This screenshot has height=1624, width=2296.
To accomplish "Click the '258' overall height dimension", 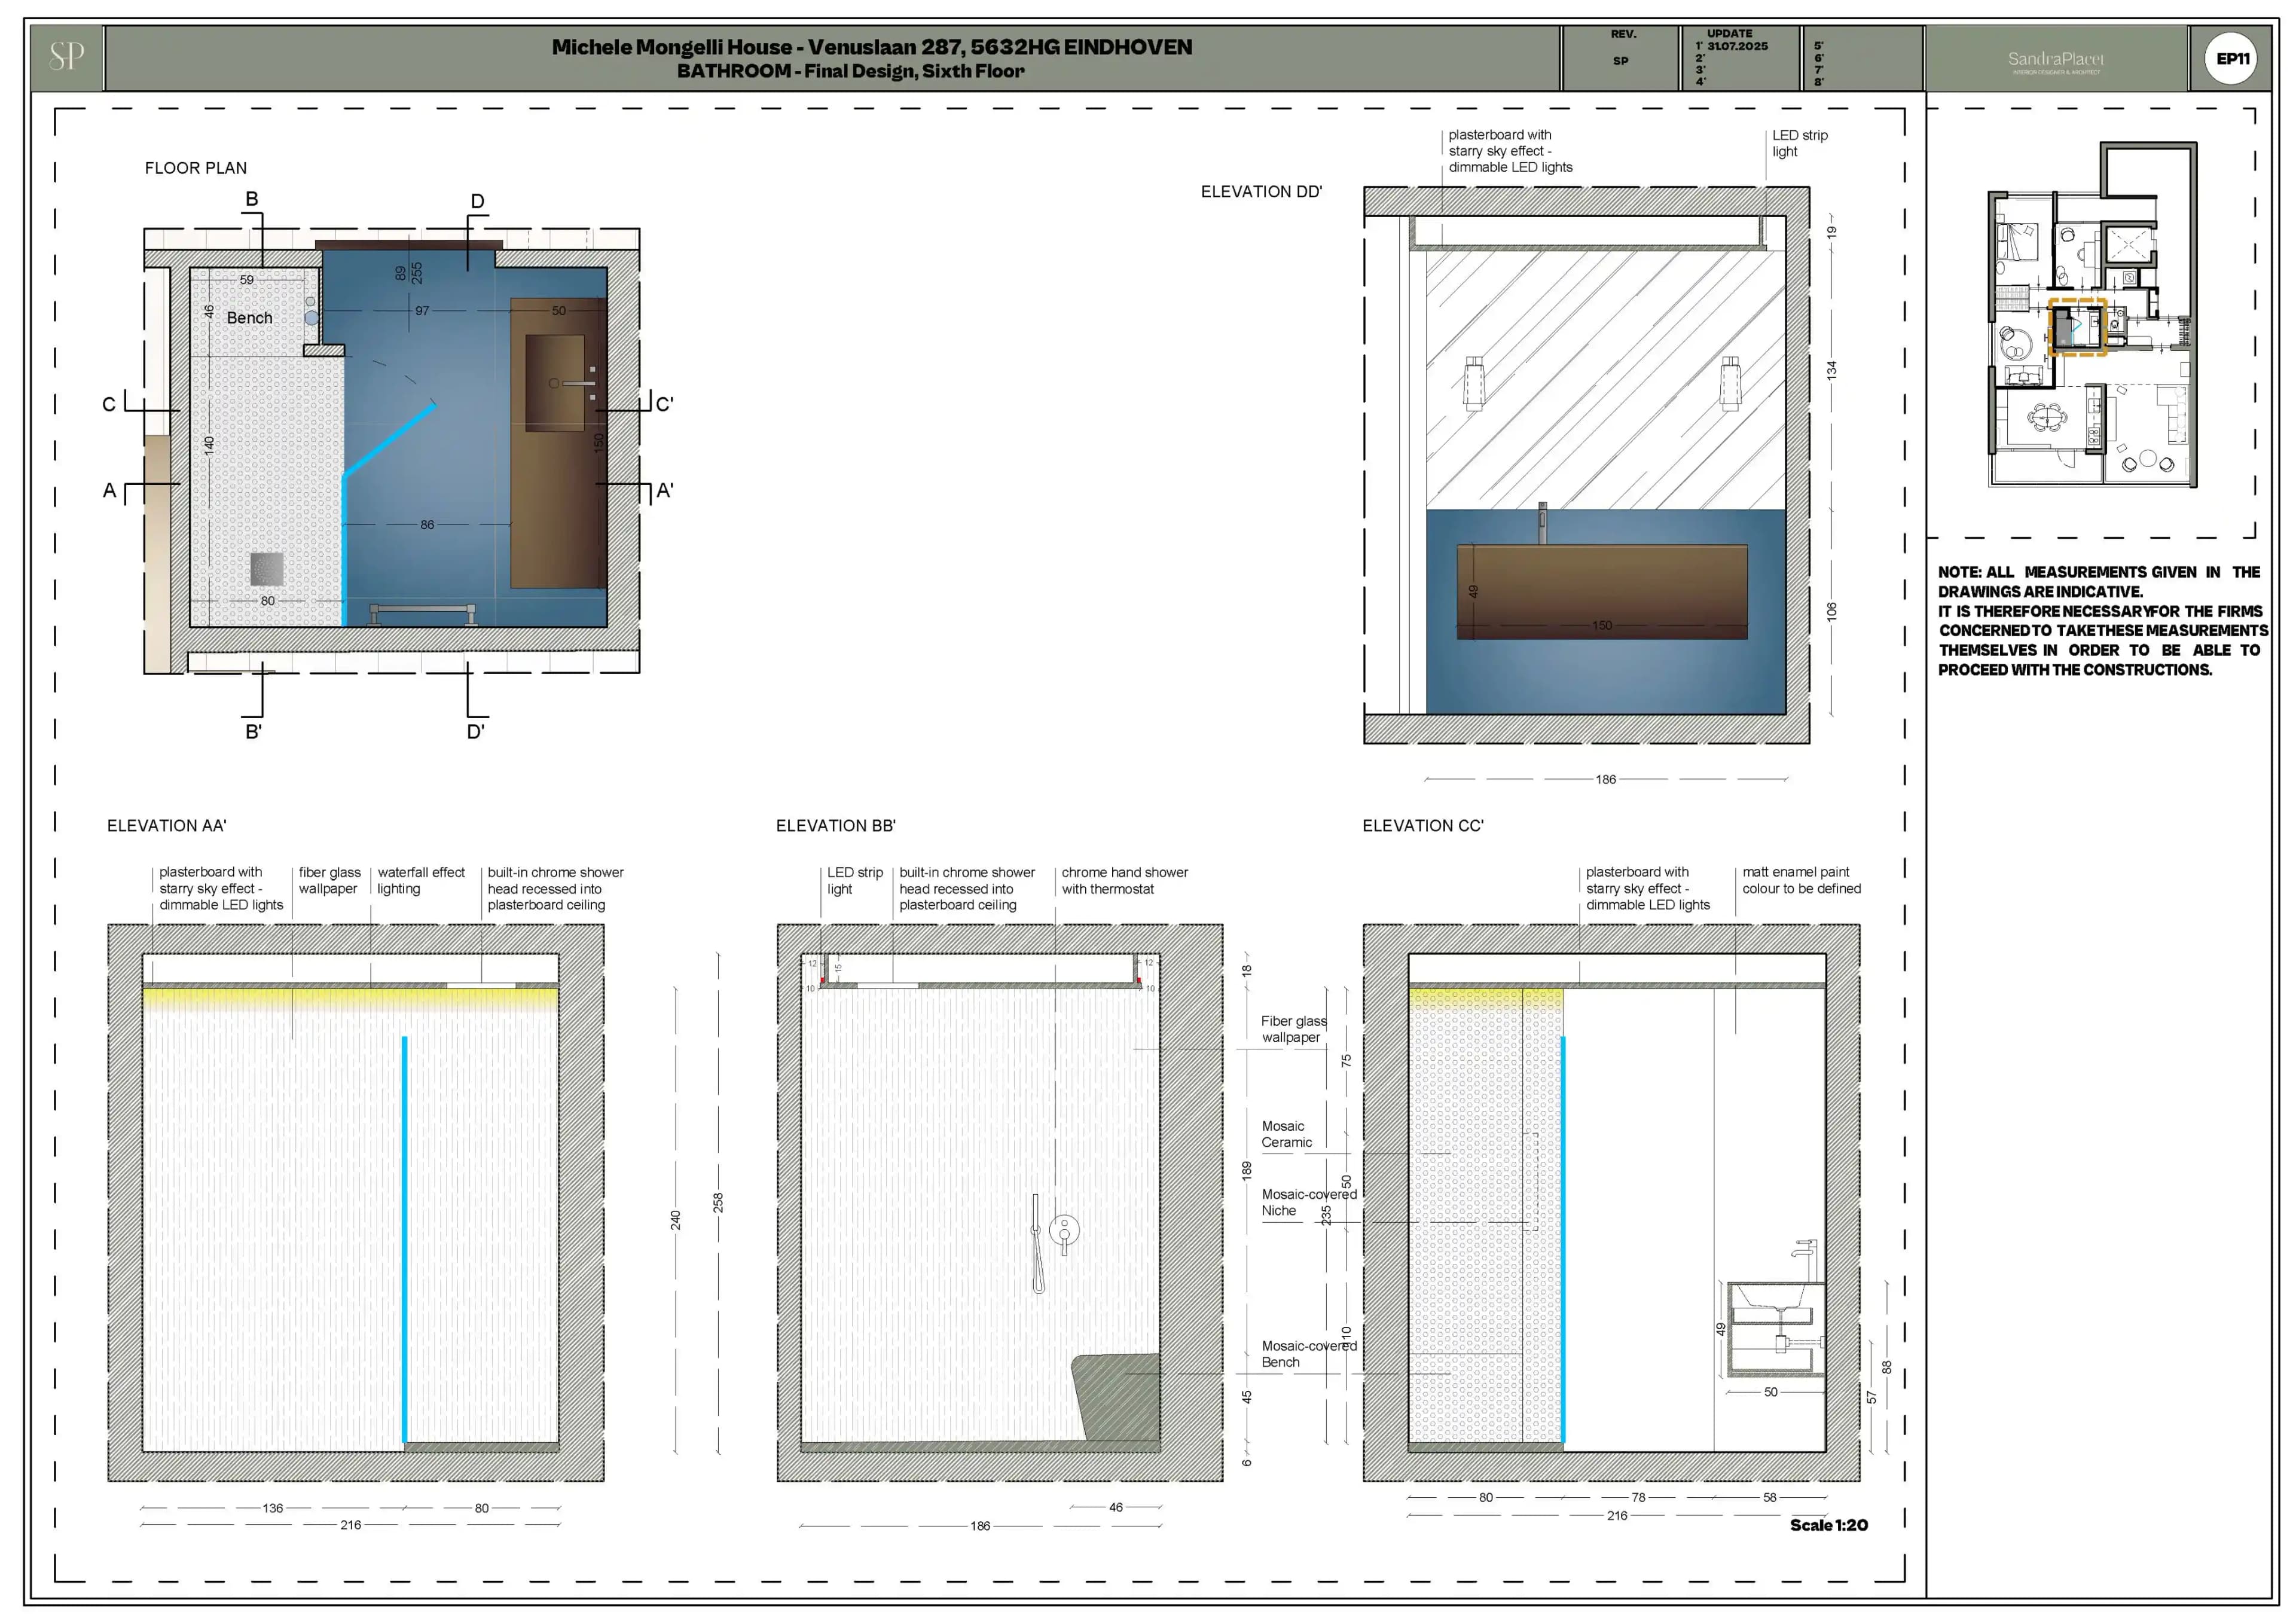I will coord(718,1203).
